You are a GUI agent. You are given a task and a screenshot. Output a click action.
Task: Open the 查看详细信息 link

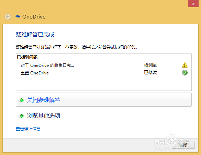(x=28, y=129)
